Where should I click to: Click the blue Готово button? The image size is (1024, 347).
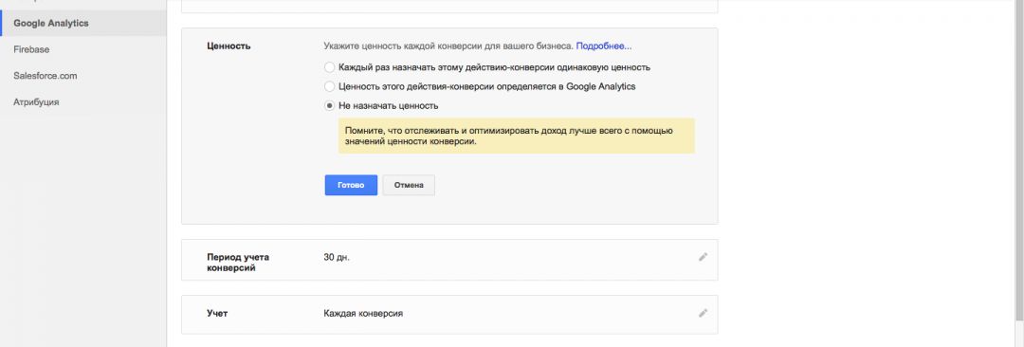point(351,185)
